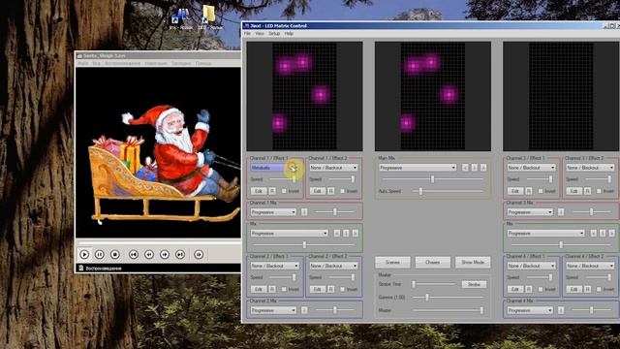The width and height of the screenshot is (620, 349).
Task: Click the Main Mix crossfade slider
Action: [433, 179]
